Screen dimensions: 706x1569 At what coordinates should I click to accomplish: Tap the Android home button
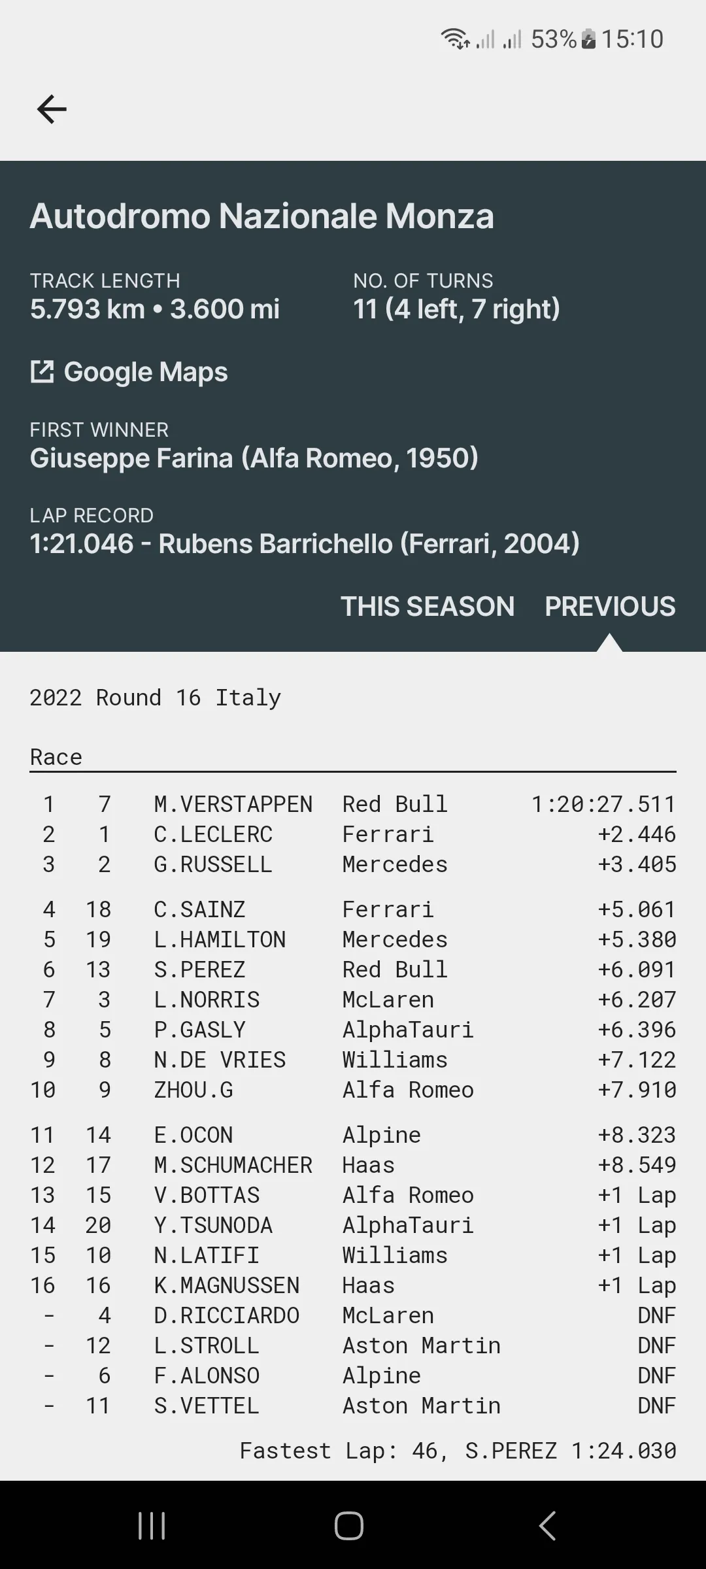[x=349, y=1526]
